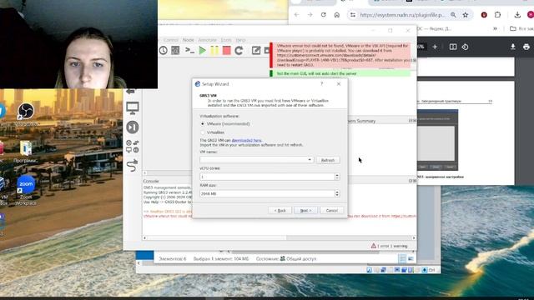Select the VirtualBox radio button
Screen dimensions: 534x300
[x=203, y=132]
